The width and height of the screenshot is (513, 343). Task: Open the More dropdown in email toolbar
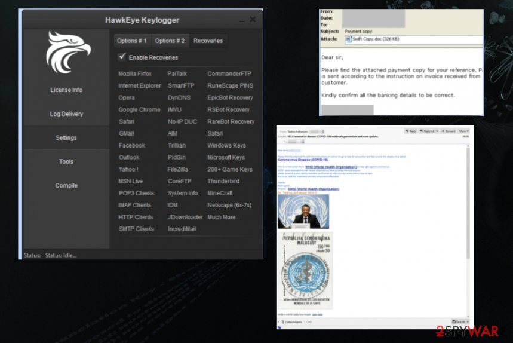[x=465, y=130]
